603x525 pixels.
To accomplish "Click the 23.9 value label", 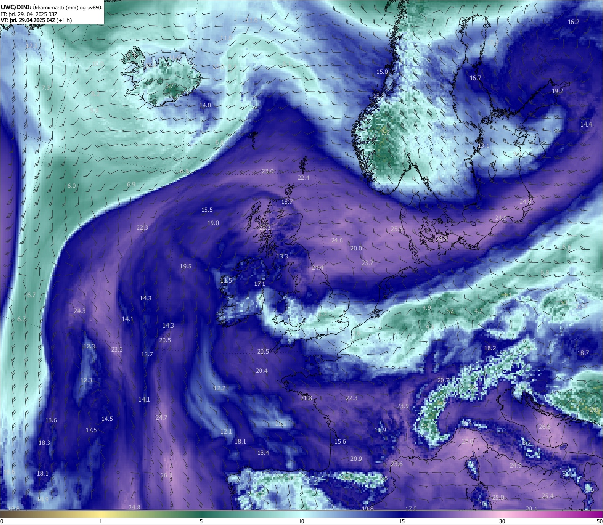I will click(x=403, y=406).
